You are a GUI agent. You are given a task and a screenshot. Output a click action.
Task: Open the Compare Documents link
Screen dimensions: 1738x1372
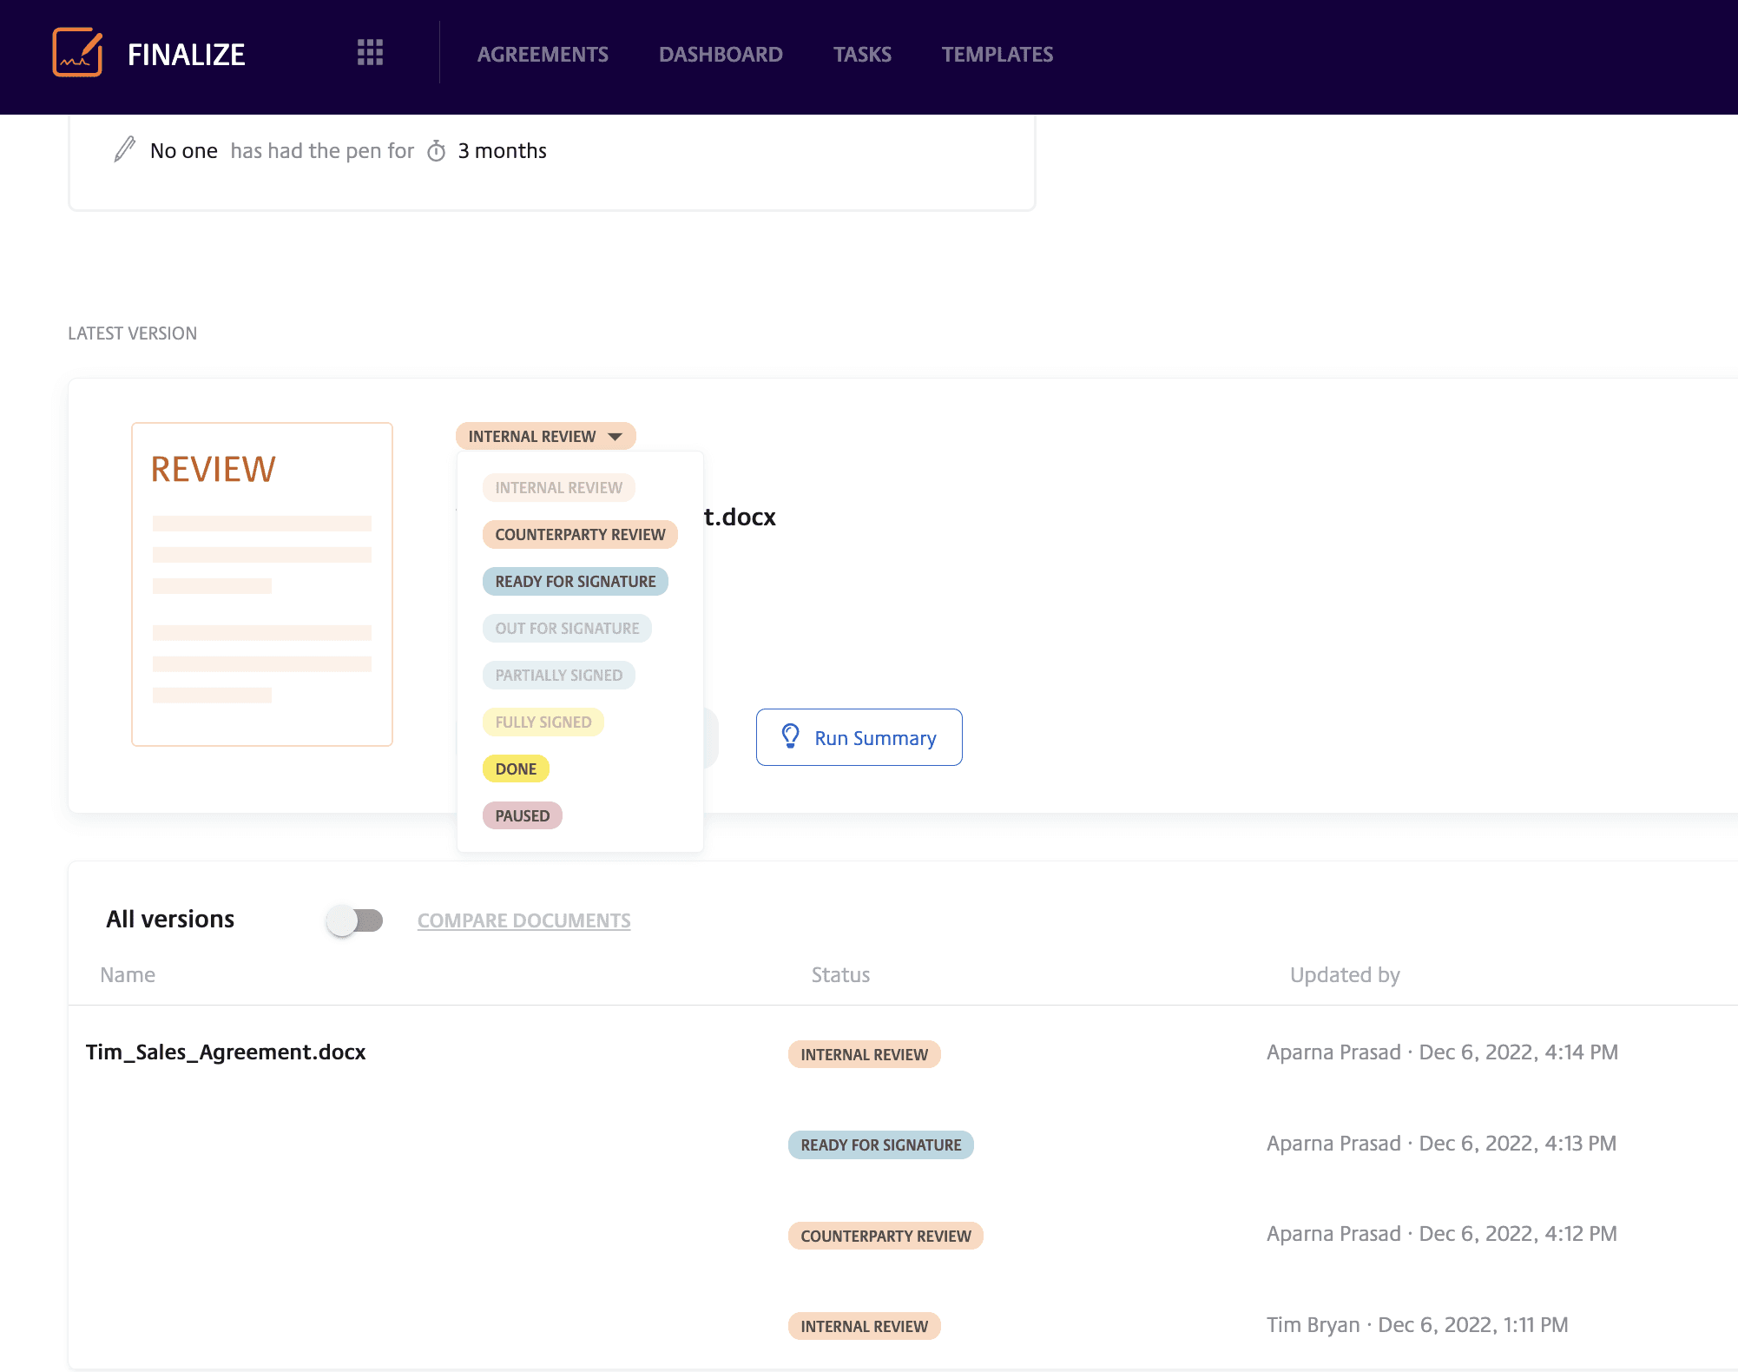coord(524,920)
